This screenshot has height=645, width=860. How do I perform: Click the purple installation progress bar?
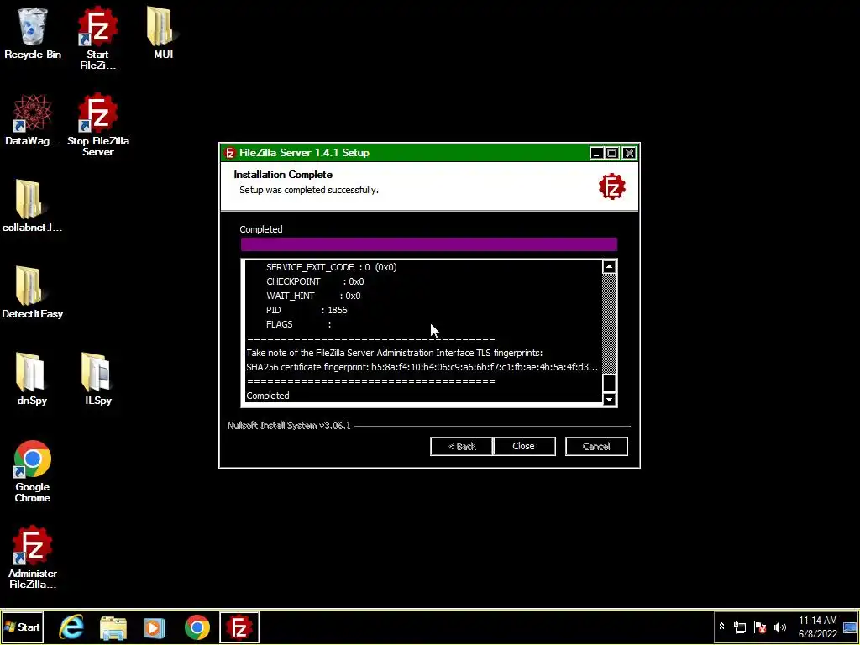point(429,244)
